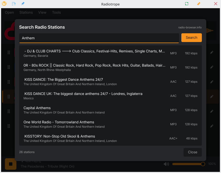Open the View menu
Viewport: 221px width, 173px height.
(x=42, y=12)
